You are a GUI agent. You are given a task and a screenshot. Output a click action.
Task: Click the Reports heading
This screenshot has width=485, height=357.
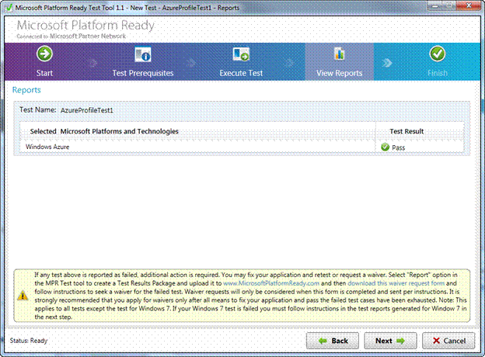coord(26,90)
